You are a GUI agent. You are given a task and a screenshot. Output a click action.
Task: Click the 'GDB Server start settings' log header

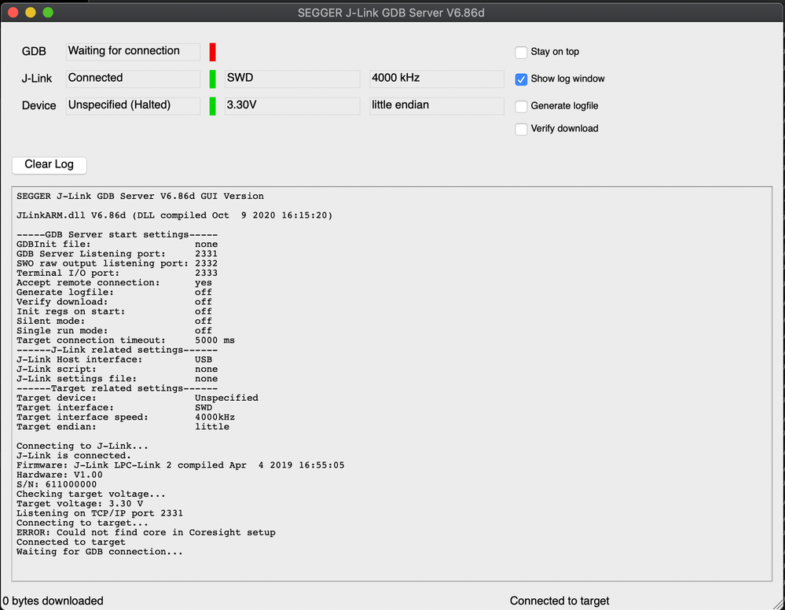tap(117, 234)
